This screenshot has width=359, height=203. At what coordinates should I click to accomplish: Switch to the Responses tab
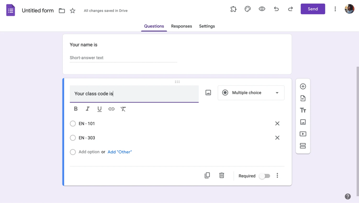point(181,26)
